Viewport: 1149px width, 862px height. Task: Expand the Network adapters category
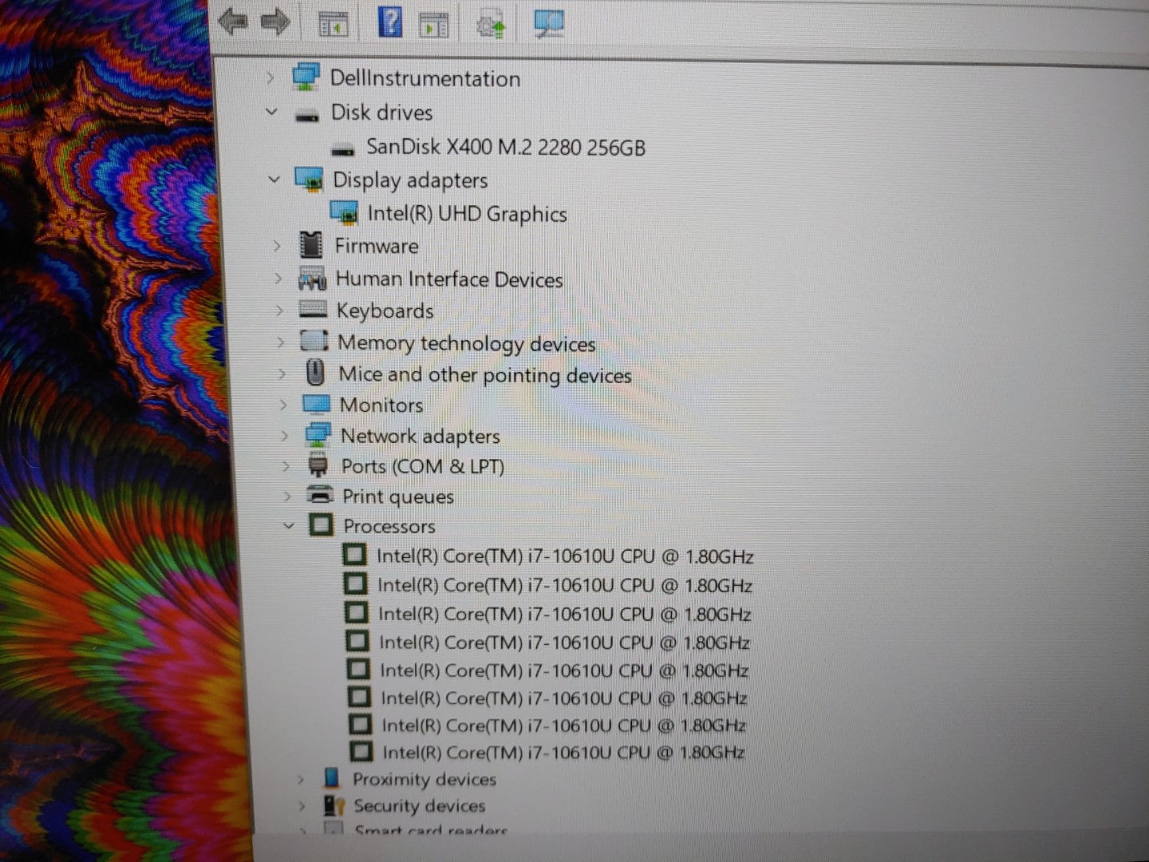tap(285, 436)
